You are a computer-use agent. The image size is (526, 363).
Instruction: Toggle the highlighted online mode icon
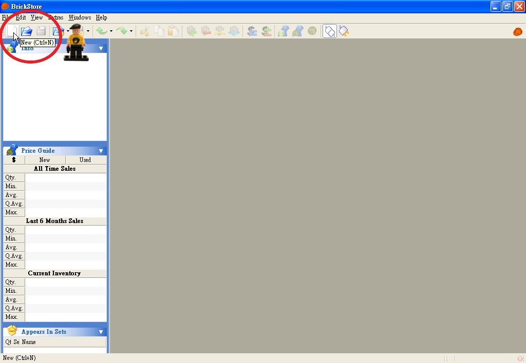tap(330, 31)
